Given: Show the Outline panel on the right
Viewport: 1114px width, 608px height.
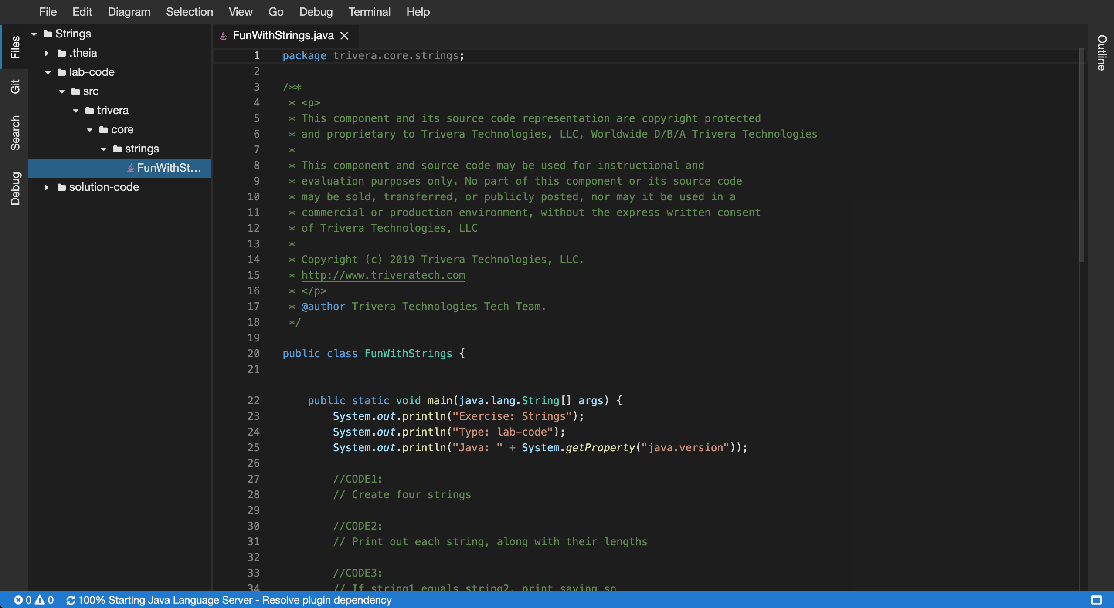Looking at the screenshot, I should click(1101, 52).
